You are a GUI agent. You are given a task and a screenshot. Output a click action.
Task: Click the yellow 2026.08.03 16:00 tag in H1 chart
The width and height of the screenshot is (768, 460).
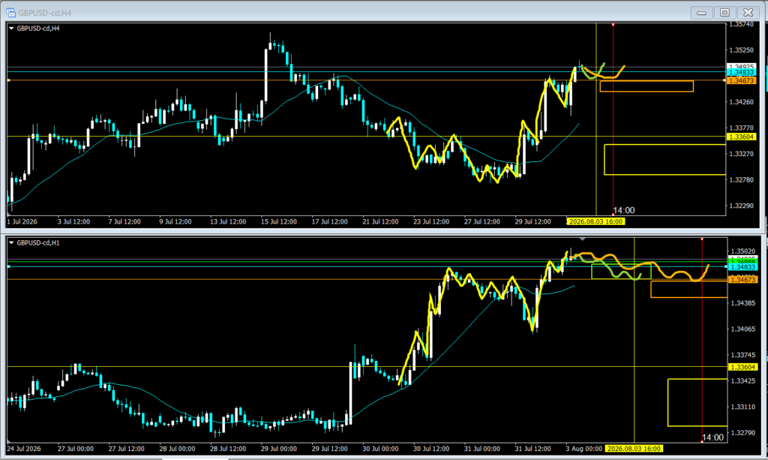tap(634, 449)
